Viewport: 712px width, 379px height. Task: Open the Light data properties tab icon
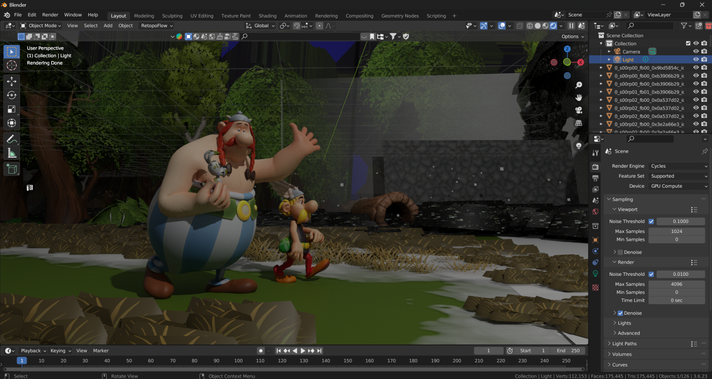(595, 273)
